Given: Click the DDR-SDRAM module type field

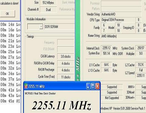Looking at the screenshot, I should [x=59, y=27].
